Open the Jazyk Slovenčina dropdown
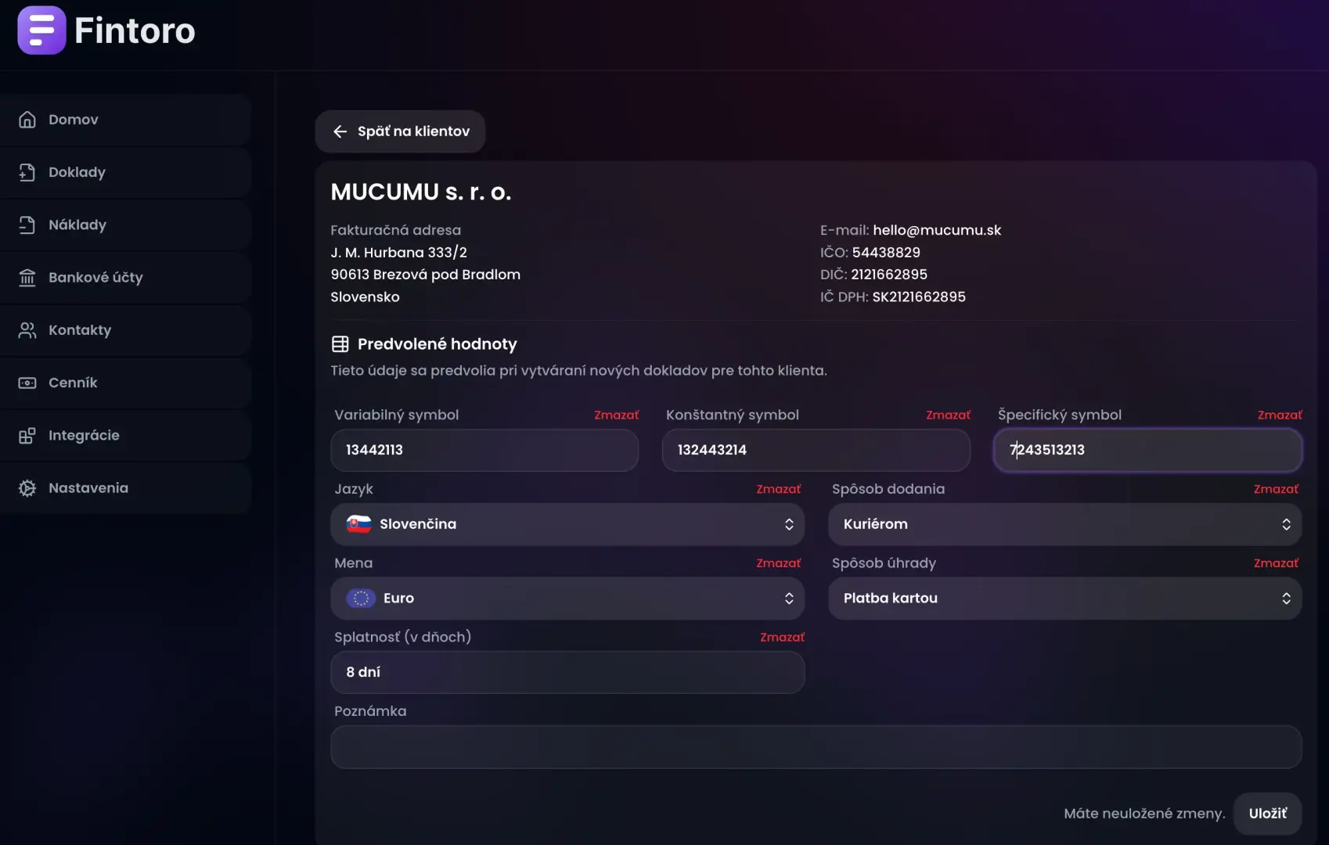The width and height of the screenshot is (1329, 845). tap(567, 524)
